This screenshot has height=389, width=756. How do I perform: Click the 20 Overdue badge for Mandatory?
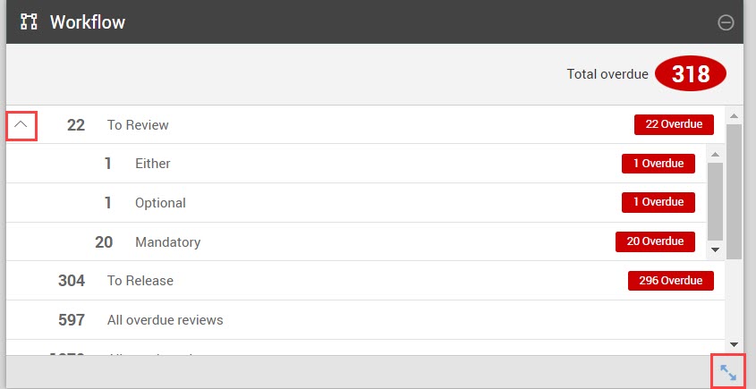pos(655,241)
